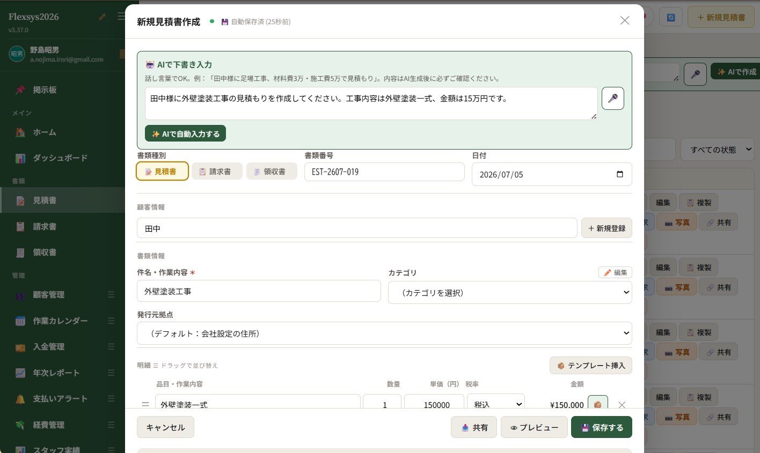Image resolution: width=760 pixels, height=453 pixels.
Task: Click the handle icon beside 支払いアラート
Action: tap(111, 399)
